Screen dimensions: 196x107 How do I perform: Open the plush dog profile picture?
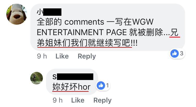coord(17,14)
